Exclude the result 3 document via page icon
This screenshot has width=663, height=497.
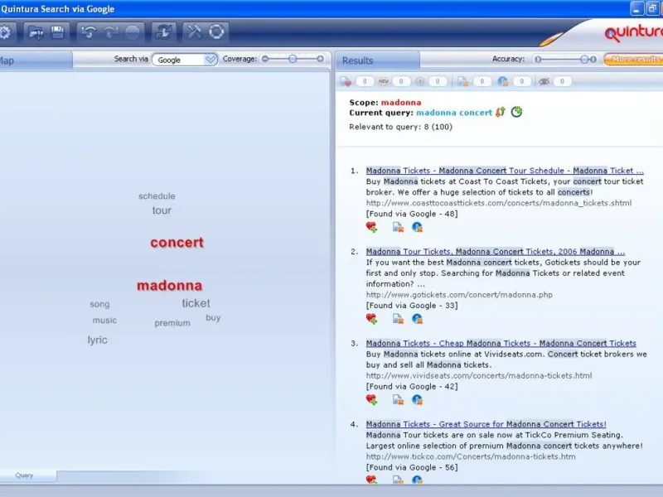pyautogui.click(x=398, y=399)
